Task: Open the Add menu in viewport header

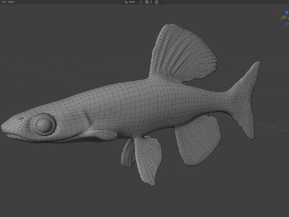Action: click(x=4, y=2)
